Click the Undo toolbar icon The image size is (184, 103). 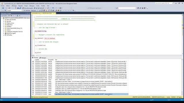pyautogui.click(x=53, y=8)
